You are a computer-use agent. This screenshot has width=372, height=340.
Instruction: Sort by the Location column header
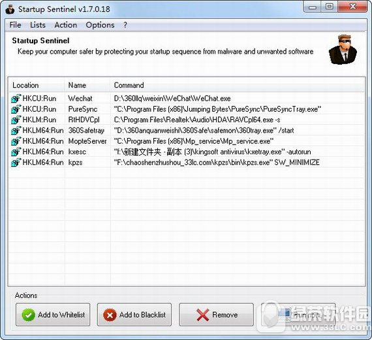point(37,85)
